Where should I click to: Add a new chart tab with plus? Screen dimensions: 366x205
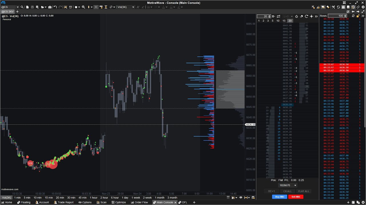17,12
